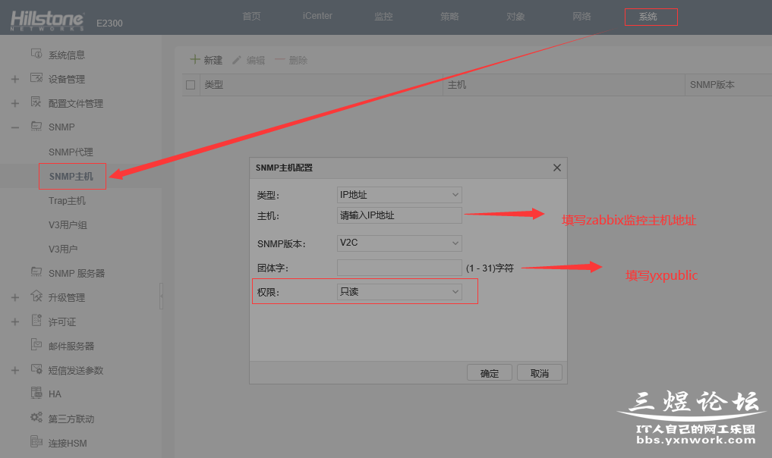The image size is (772, 458).
Task: Select V3用户 in the sidebar
Action: [x=63, y=249]
